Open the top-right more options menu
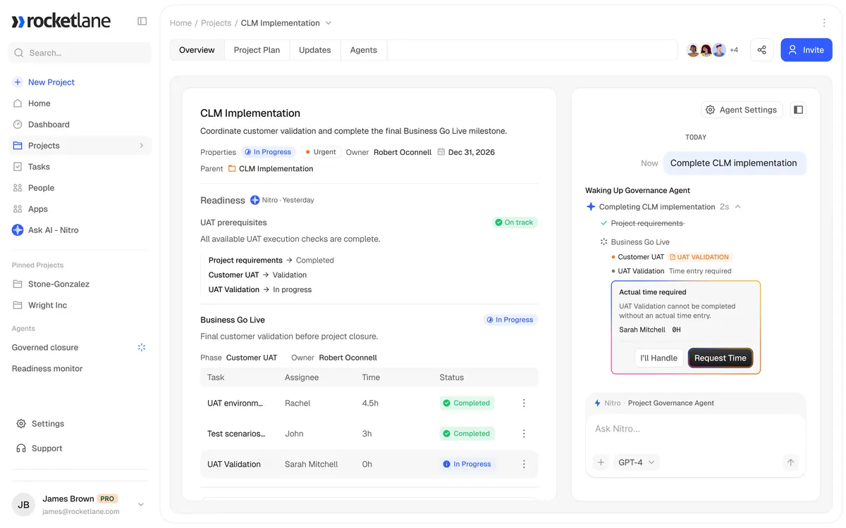Viewport: 846px width, 528px height. pyautogui.click(x=824, y=23)
